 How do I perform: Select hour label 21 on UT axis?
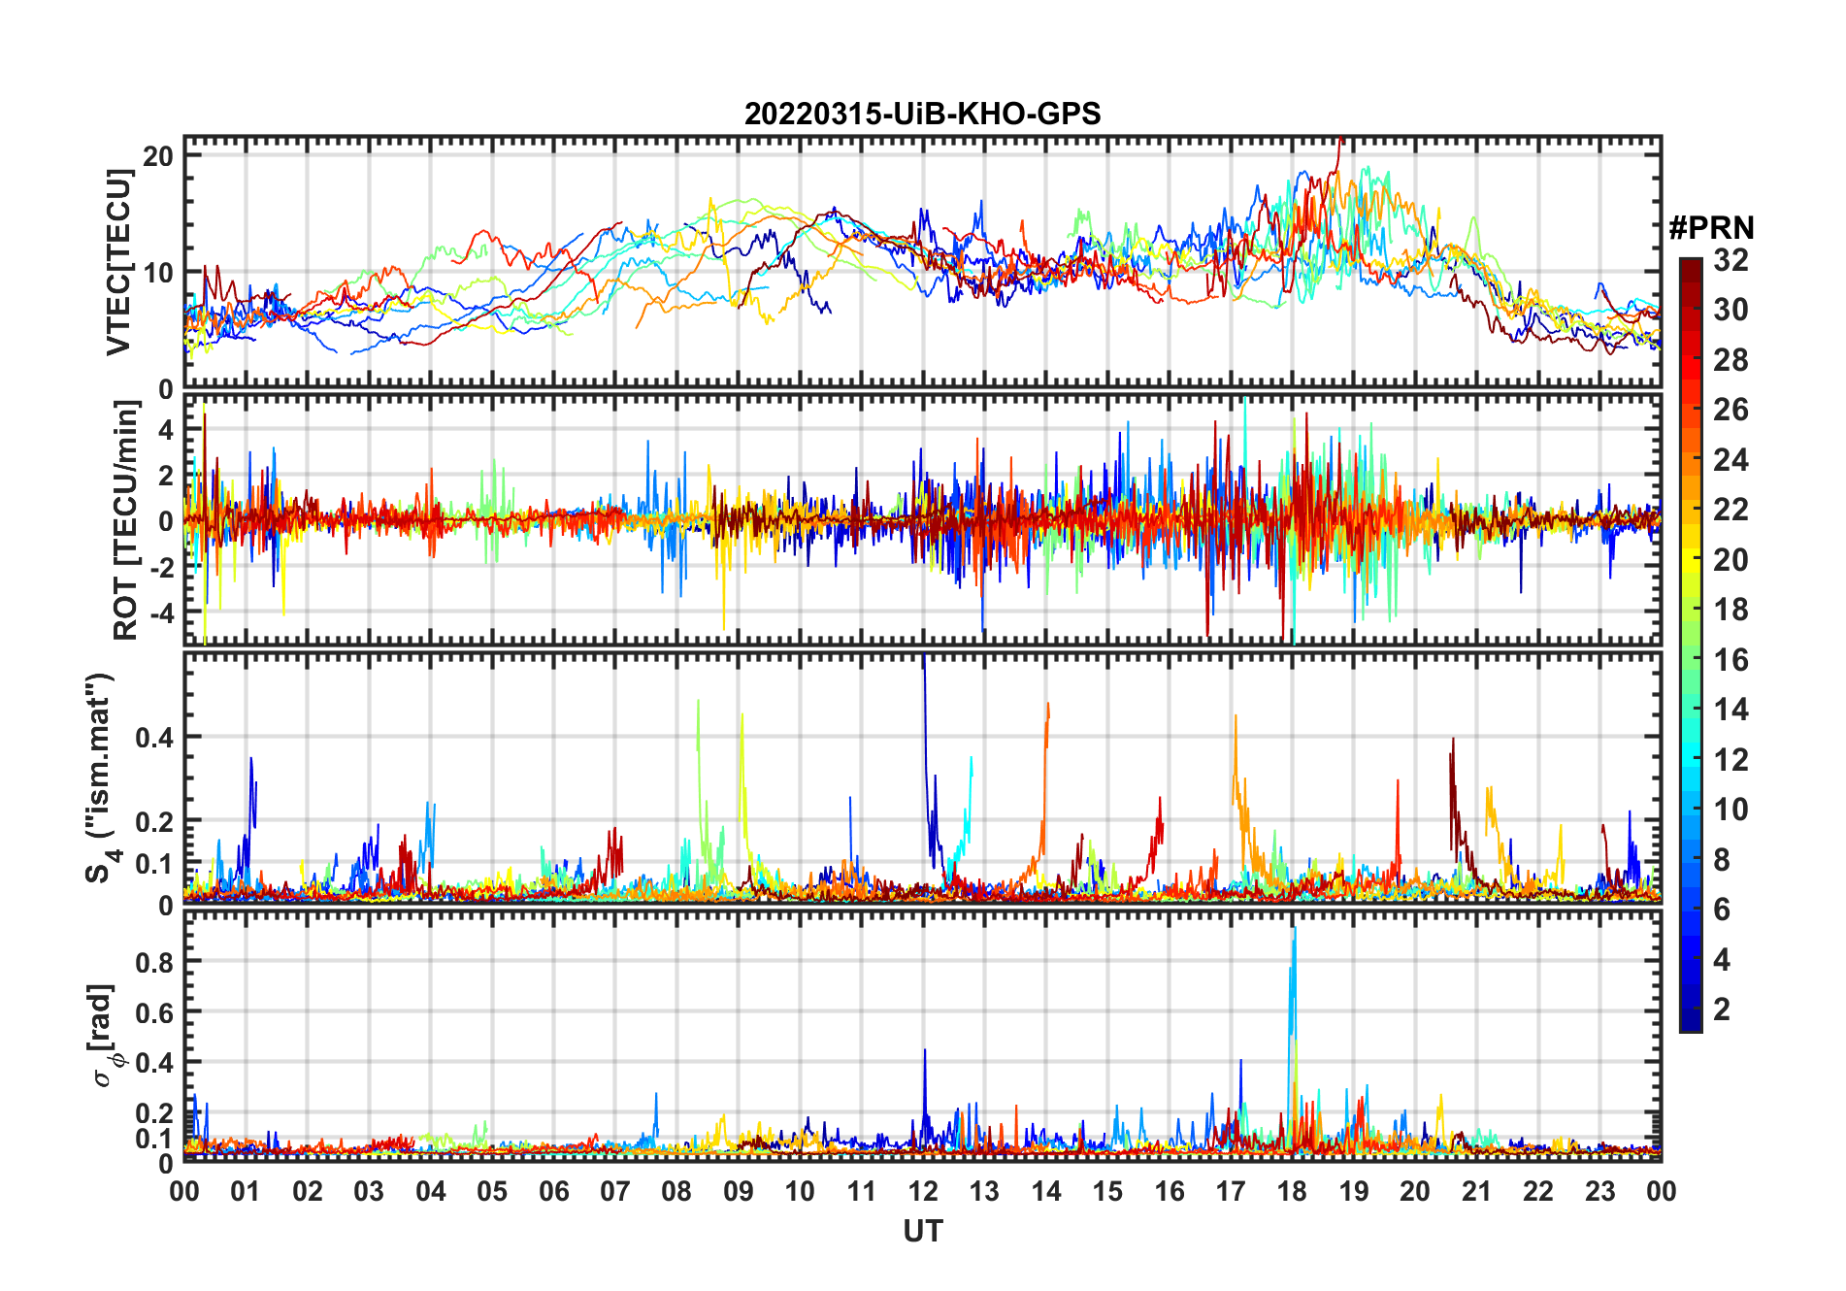(1477, 1192)
